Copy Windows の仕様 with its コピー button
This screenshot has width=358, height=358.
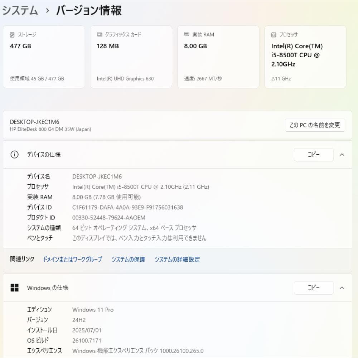pos(314,287)
